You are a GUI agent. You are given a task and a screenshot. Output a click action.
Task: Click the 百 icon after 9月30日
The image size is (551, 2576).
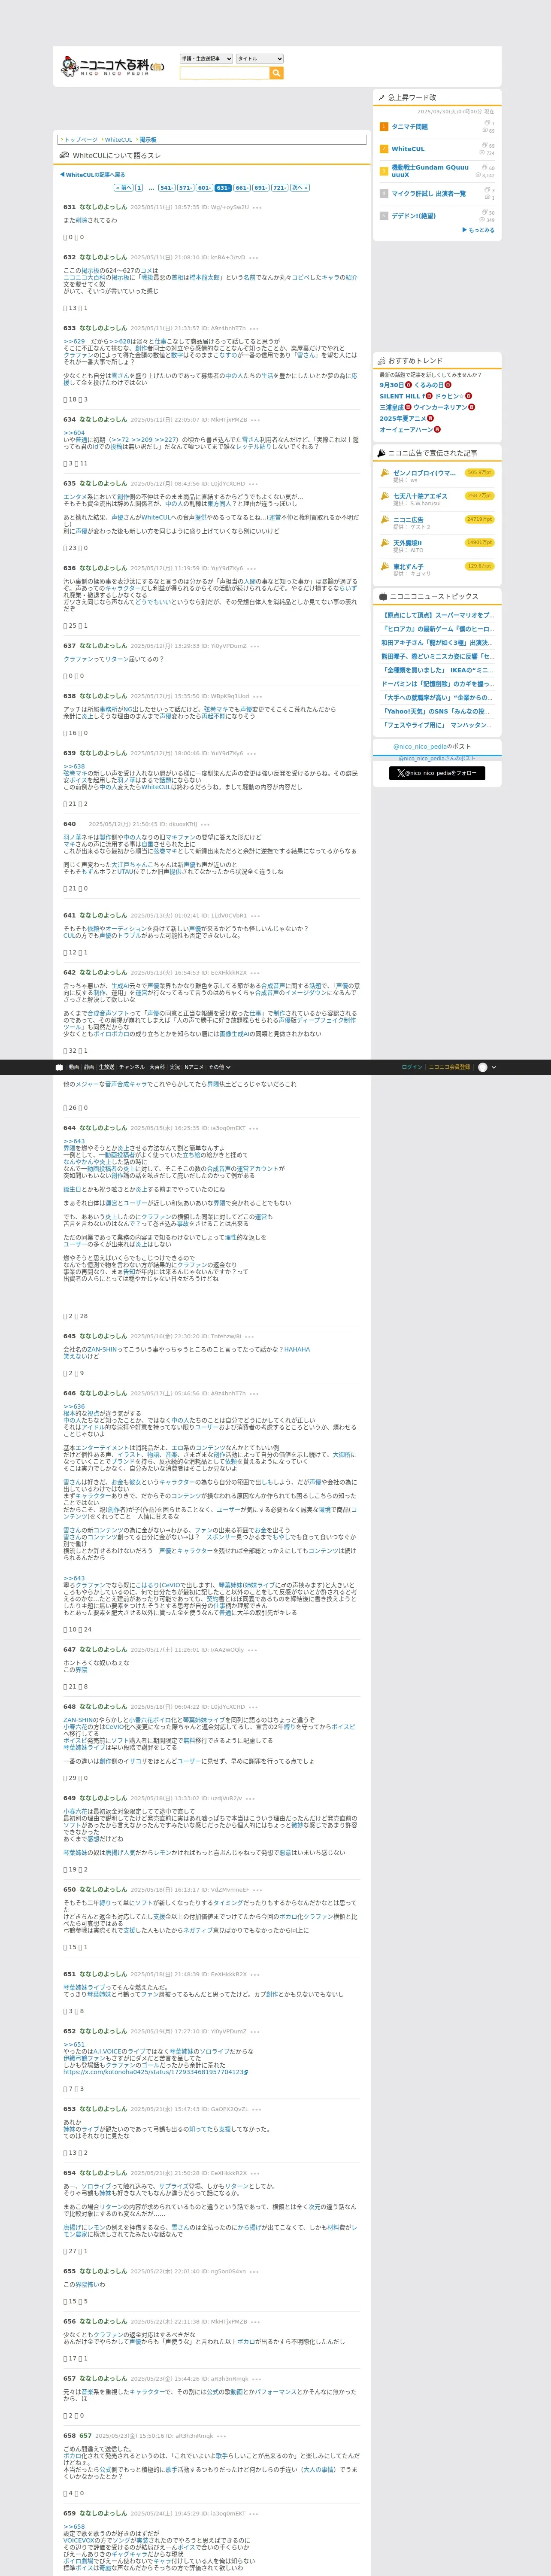pyautogui.click(x=410, y=385)
